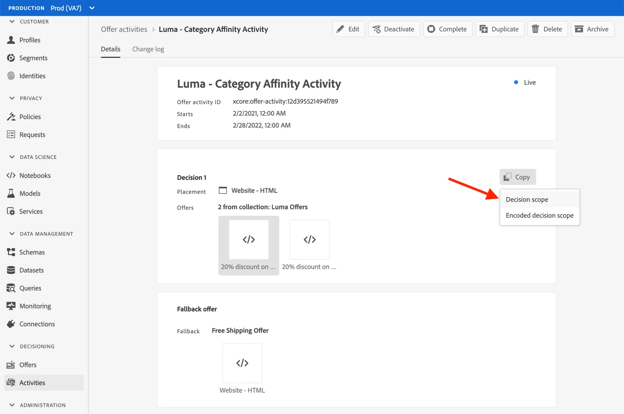Click the Models flask icon
Image resolution: width=624 pixels, height=414 pixels.
point(11,193)
